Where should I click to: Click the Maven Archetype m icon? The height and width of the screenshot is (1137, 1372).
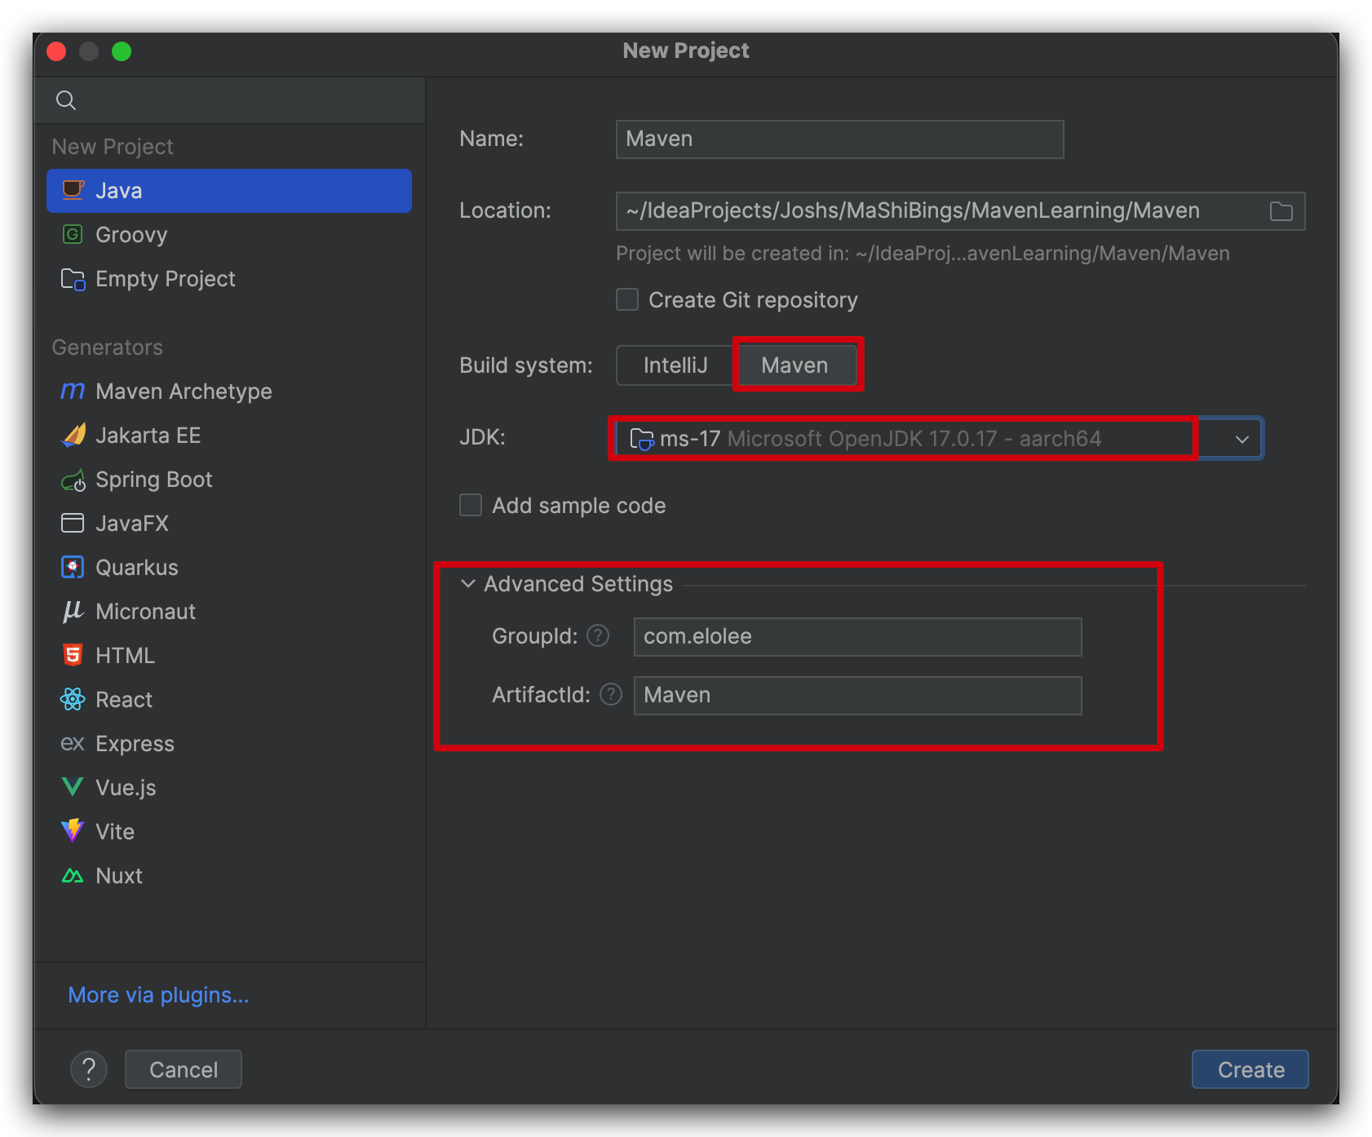point(73,392)
